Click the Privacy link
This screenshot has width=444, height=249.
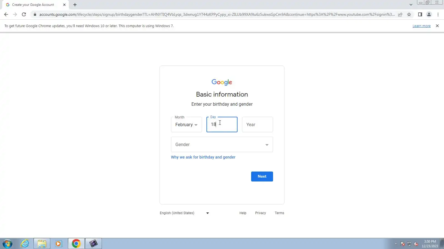point(261,213)
